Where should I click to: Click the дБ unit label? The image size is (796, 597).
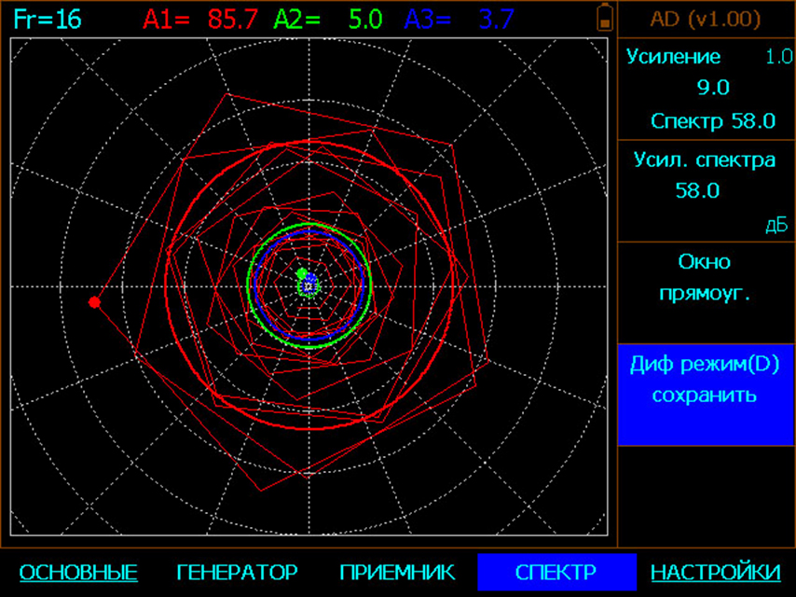click(776, 227)
